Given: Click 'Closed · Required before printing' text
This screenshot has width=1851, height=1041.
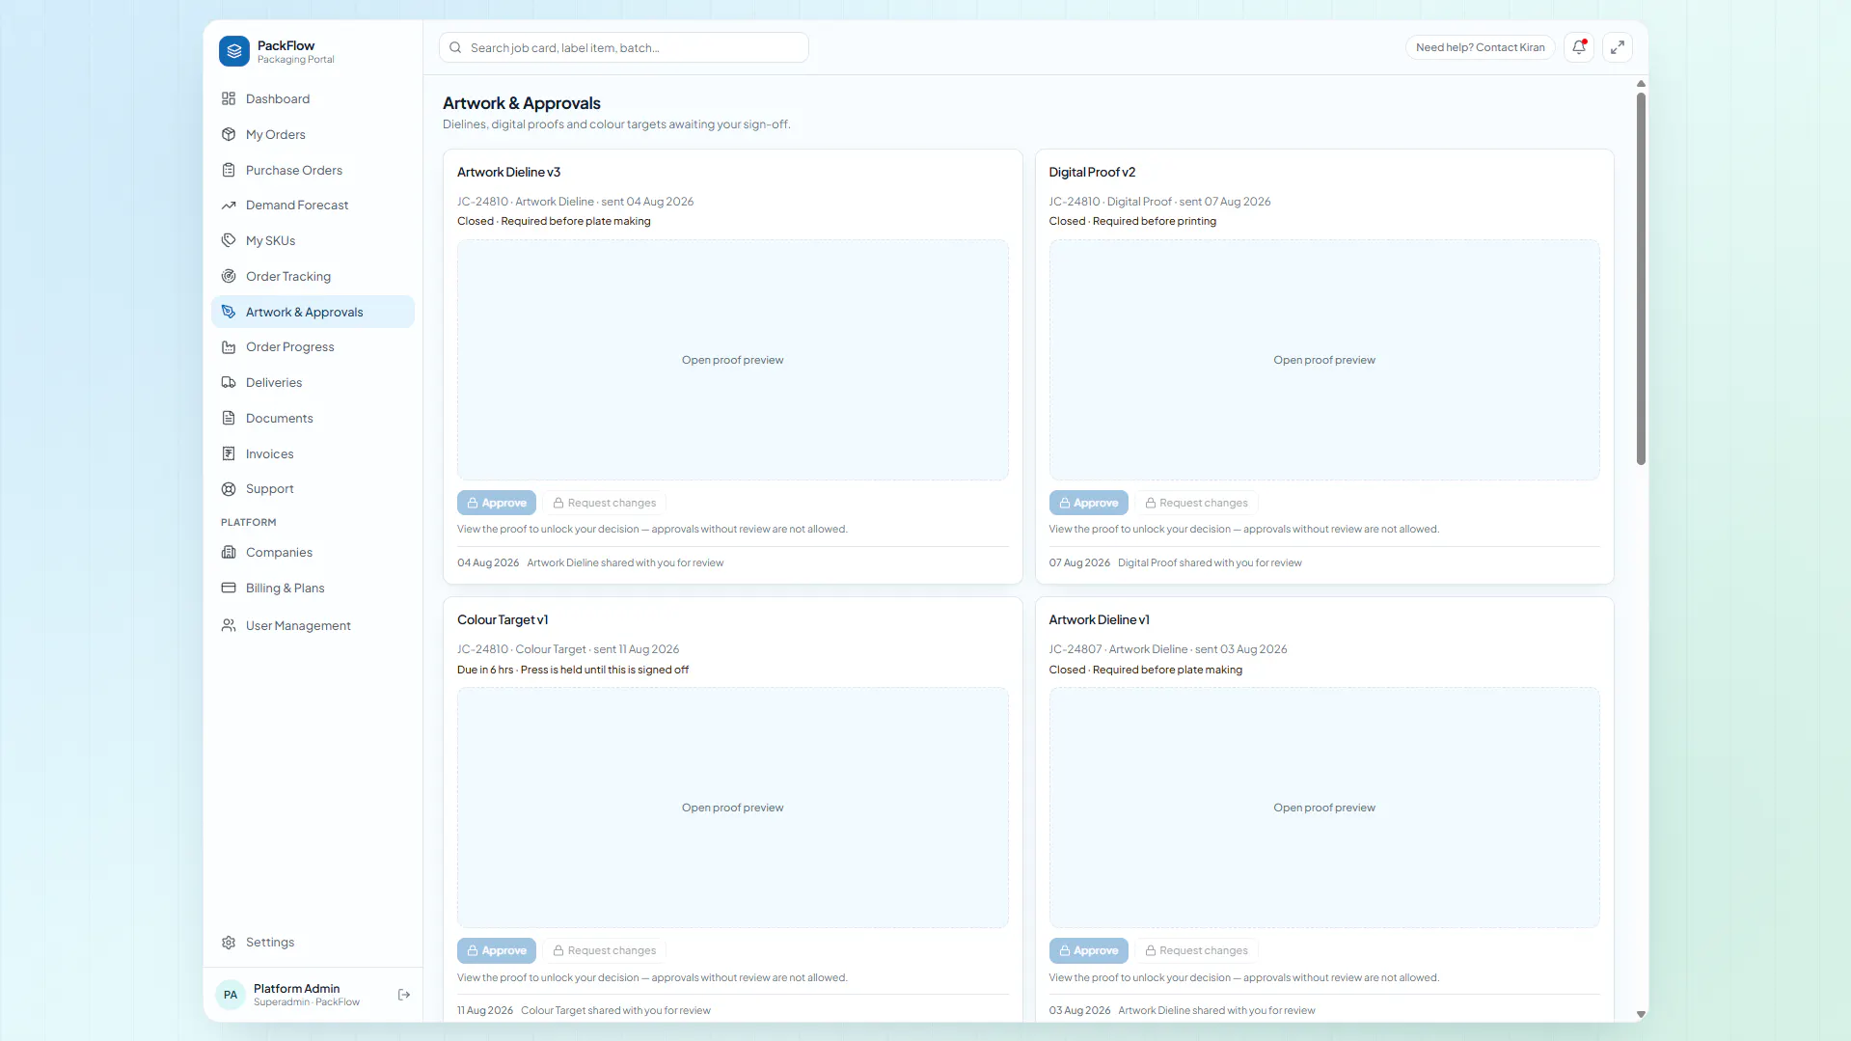Looking at the screenshot, I should (1132, 221).
